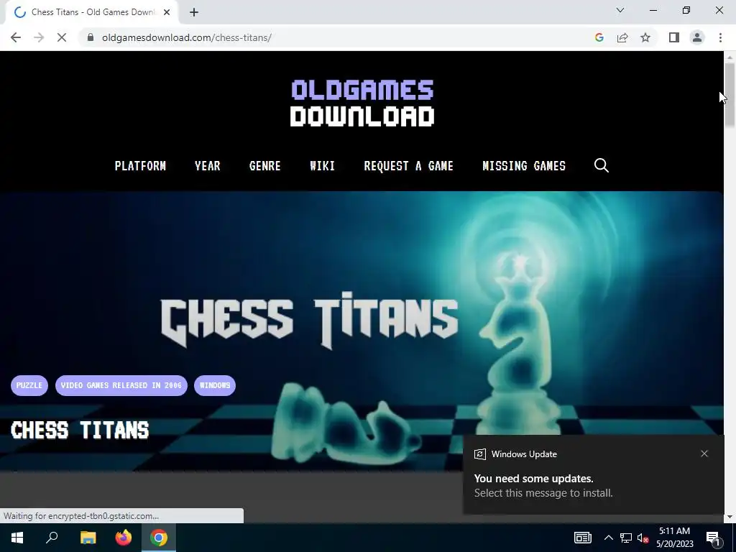Open the GENRE menu
Screen dimensions: 736x552
coord(264,166)
